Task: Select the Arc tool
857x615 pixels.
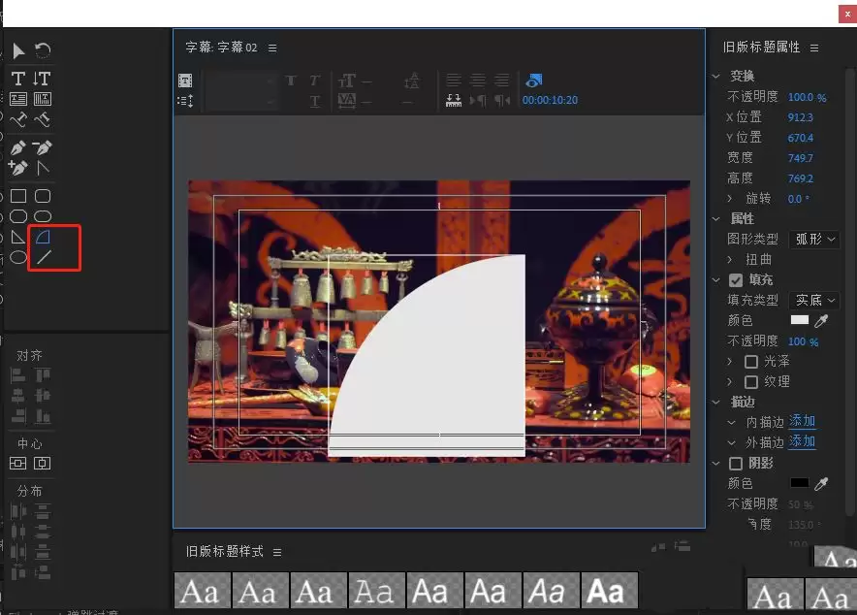Action: coord(44,237)
